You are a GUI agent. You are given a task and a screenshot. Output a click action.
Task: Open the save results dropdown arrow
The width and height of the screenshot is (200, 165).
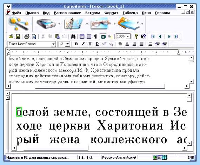142,24
